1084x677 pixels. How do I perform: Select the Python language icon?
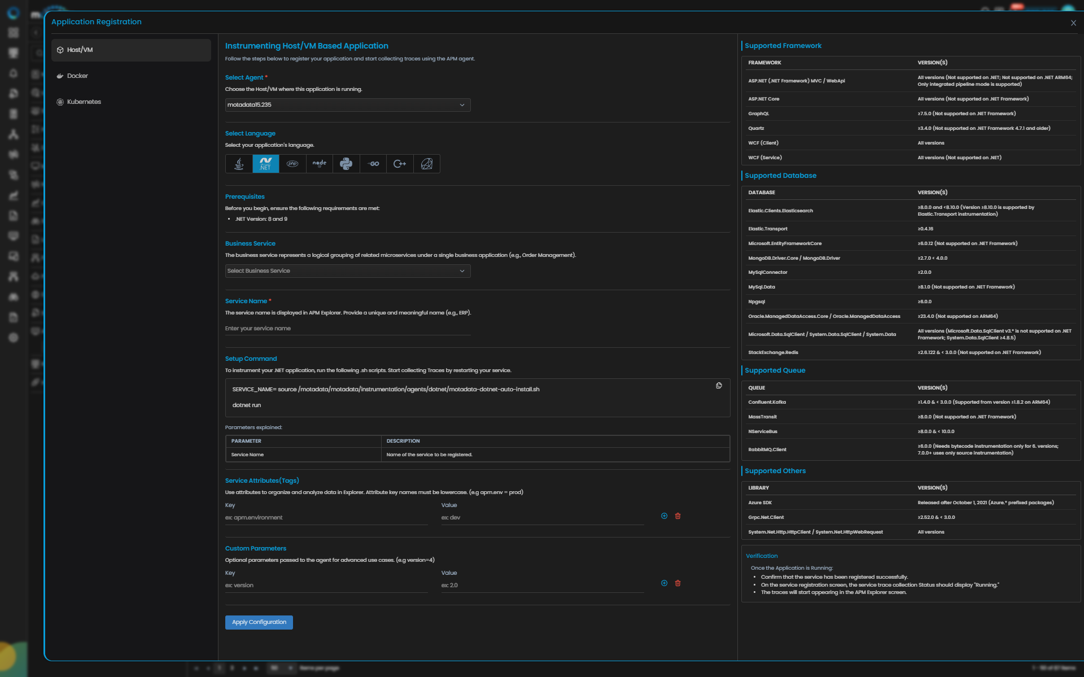[x=346, y=164]
